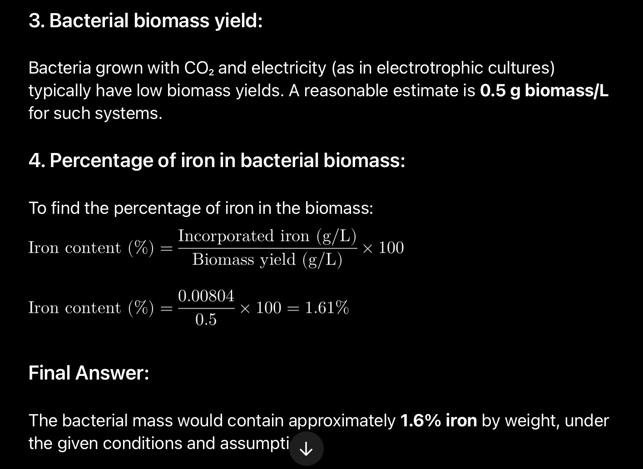This screenshot has width=643, height=469.
Task: Click the bold "0.5 g biomass/L" text
Action: click(x=544, y=91)
